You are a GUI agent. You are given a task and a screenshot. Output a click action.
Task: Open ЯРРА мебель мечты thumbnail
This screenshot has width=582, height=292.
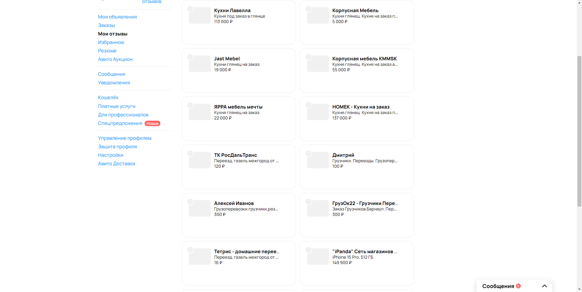point(199,112)
